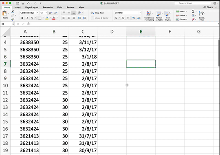Click the Cut scissors icon
The height and width of the screenshot is (155, 220).
pyautogui.click(x=13, y=11)
